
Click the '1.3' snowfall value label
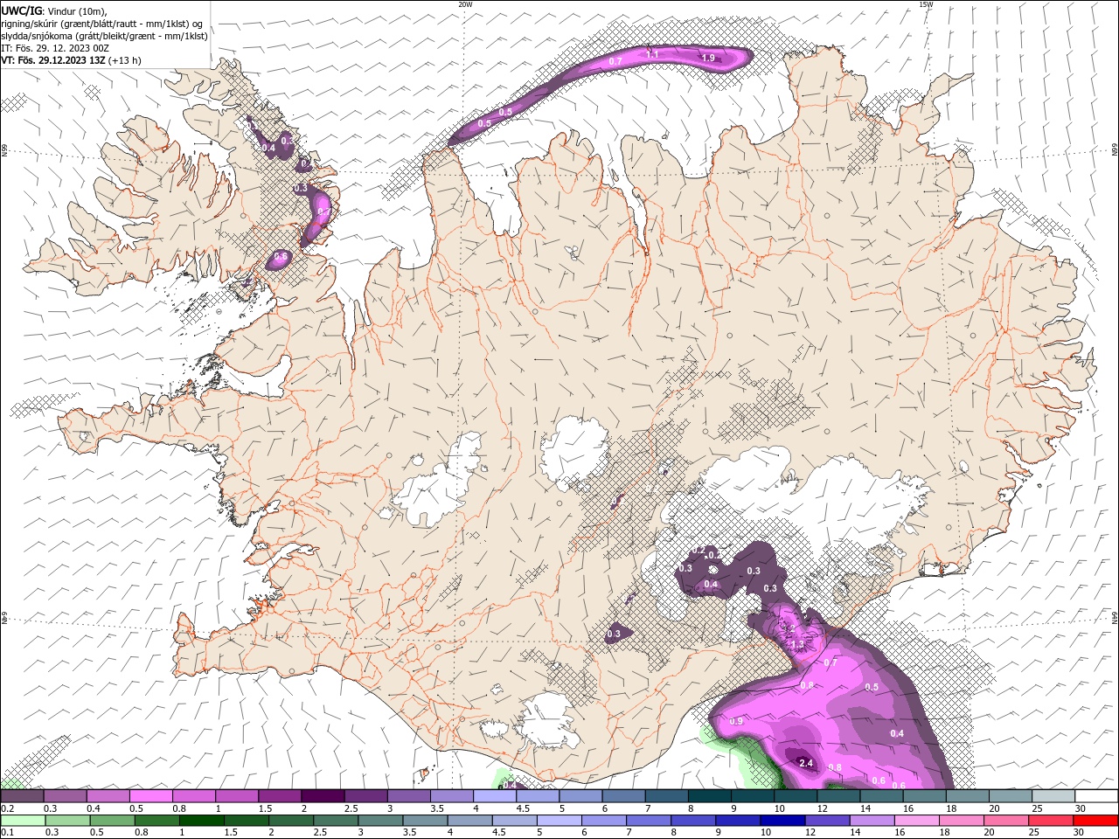tap(797, 645)
